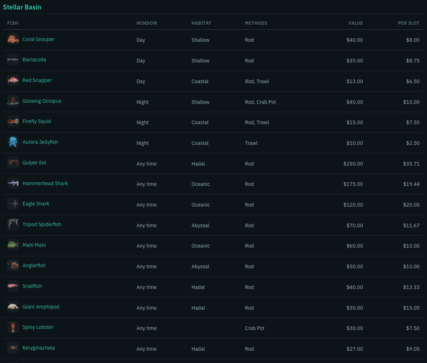Select the $15.00 Giant Amphipod per slot
Viewport: 427px width, 363px height.
(x=411, y=308)
